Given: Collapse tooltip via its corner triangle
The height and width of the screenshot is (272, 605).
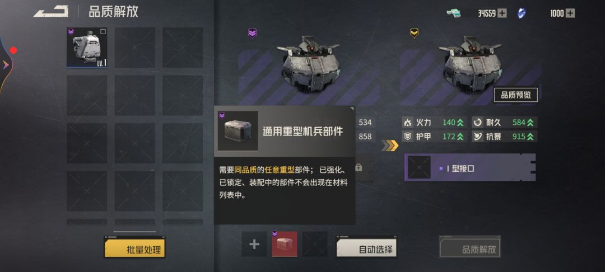Looking at the screenshot, I should click(351, 109).
